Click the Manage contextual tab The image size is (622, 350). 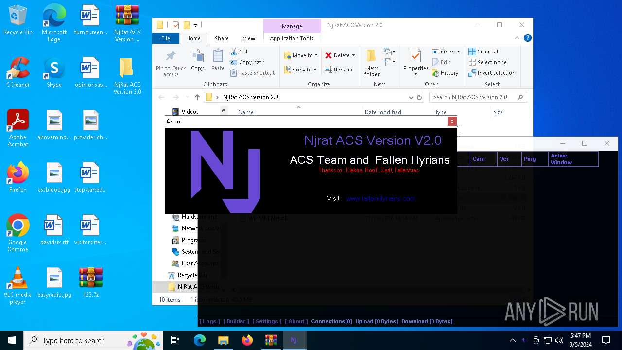coord(292,26)
